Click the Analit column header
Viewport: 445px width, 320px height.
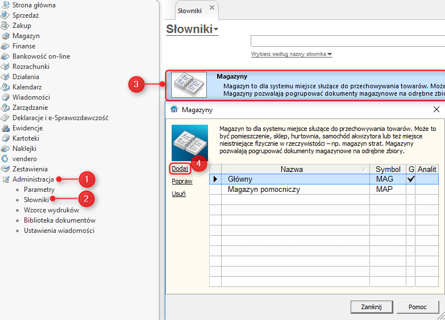click(427, 169)
